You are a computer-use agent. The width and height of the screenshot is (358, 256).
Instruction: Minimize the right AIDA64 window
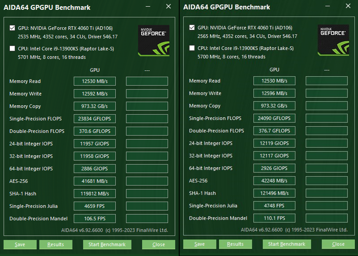point(328,6)
